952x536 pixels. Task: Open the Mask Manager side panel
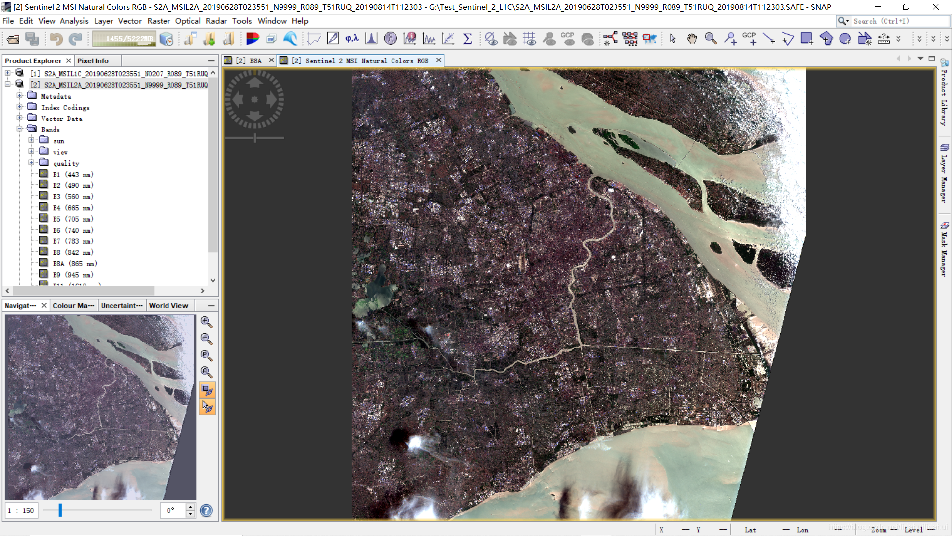click(944, 249)
